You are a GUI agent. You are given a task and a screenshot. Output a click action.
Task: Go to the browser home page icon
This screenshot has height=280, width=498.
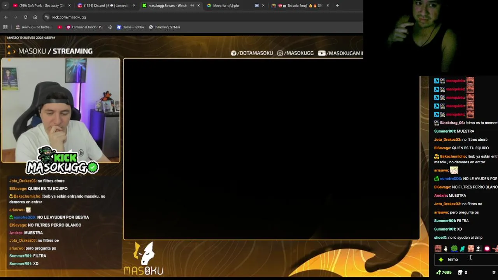[x=35, y=17]
